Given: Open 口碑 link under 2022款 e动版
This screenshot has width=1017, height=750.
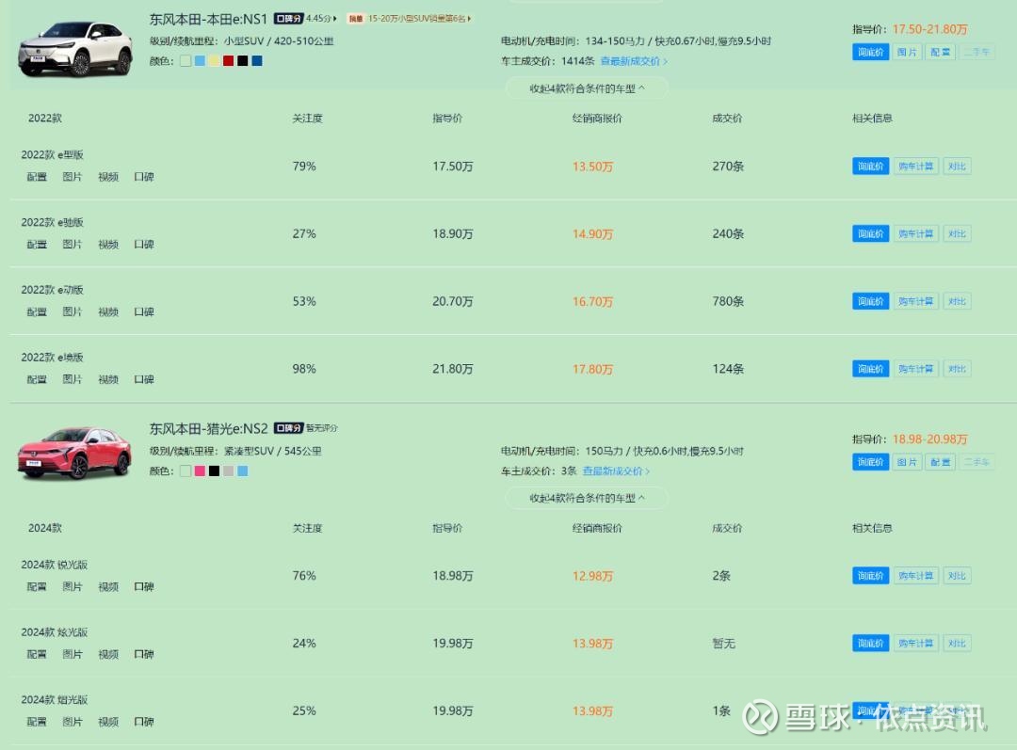Looking at the screenshot, I should click(x=143, y=311).
